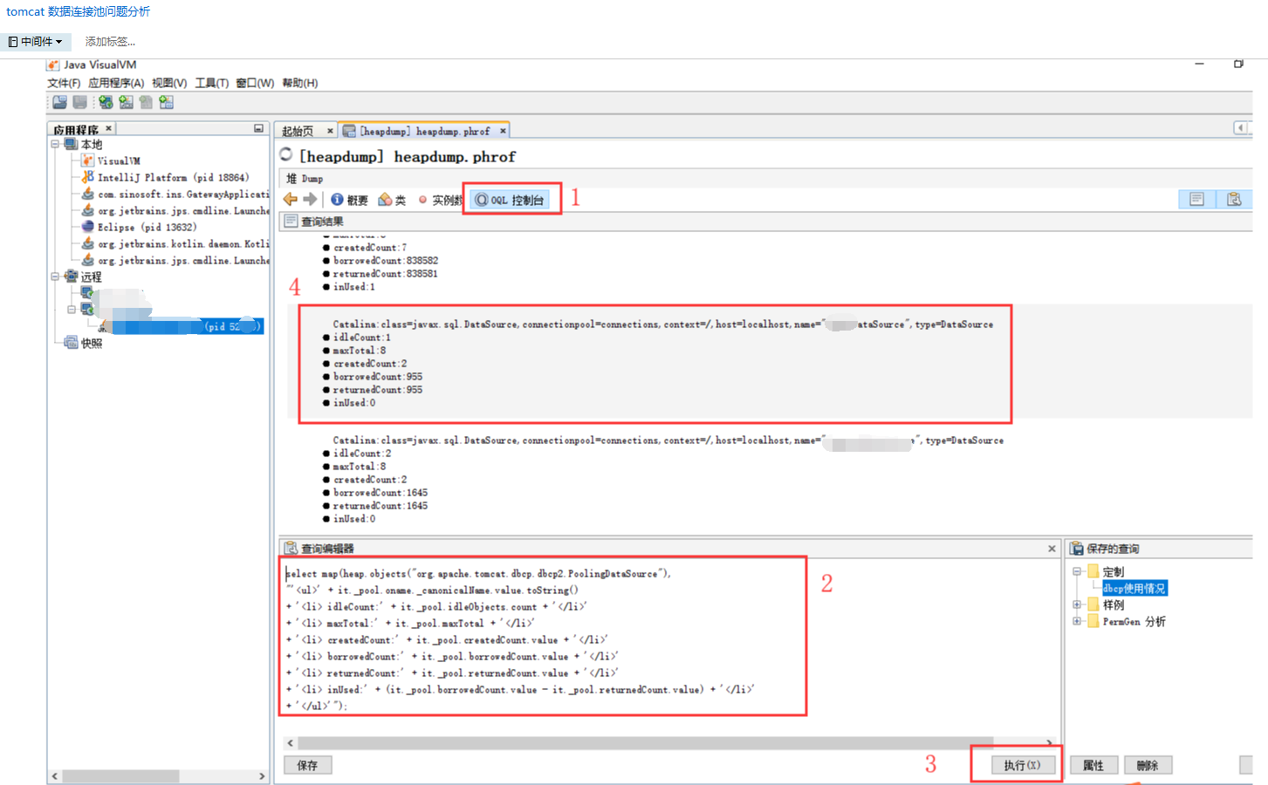Select the 快照 snapshots node
The width and height of the screenshot is (1268, 785).
84,343
